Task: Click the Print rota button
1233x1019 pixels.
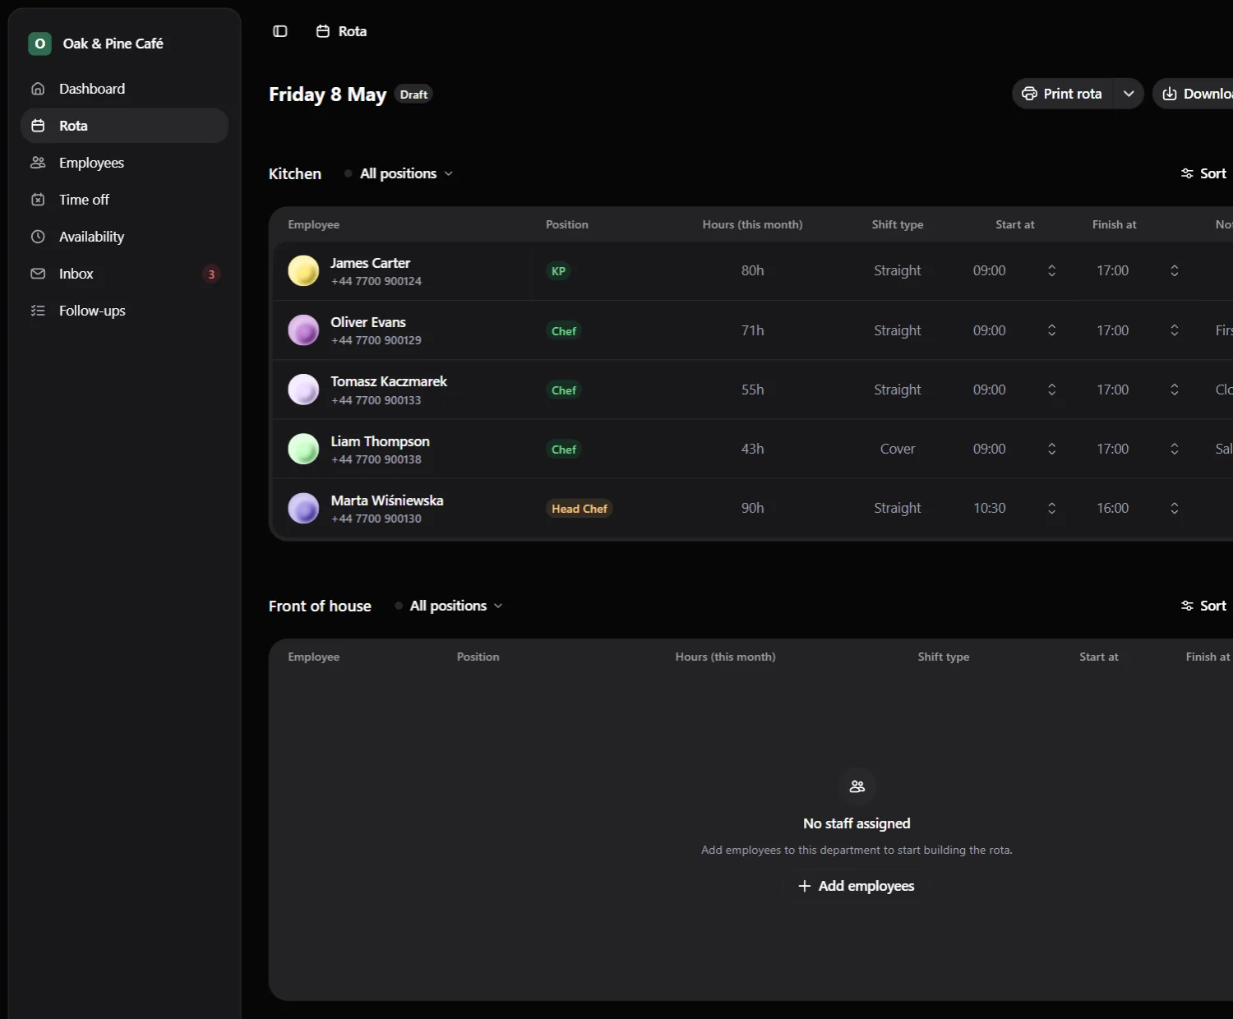Action: (1062, 94)
